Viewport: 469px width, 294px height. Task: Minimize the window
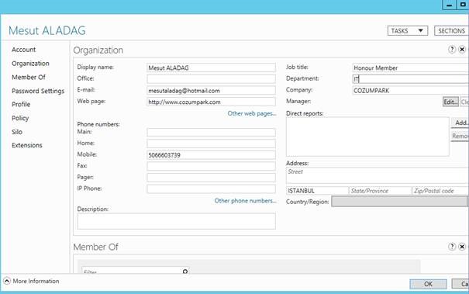click(449, 5)
